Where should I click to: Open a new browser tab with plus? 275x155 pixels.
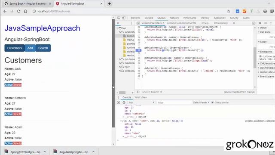coord(110,4)
